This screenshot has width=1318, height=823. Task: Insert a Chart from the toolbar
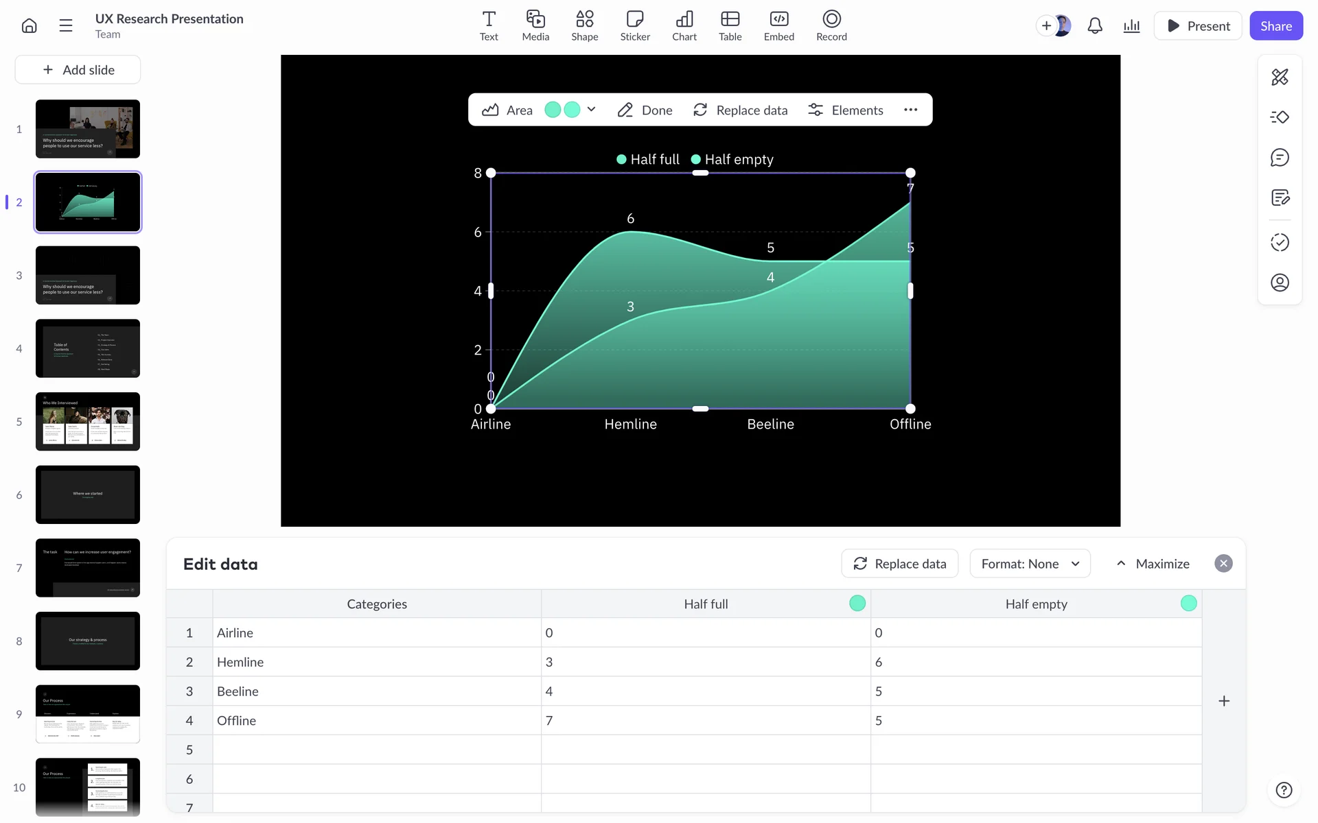click(x=684, y=26)
